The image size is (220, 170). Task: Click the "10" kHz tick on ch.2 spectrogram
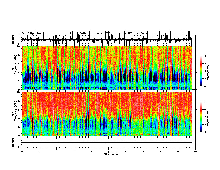tap(19, 92)
